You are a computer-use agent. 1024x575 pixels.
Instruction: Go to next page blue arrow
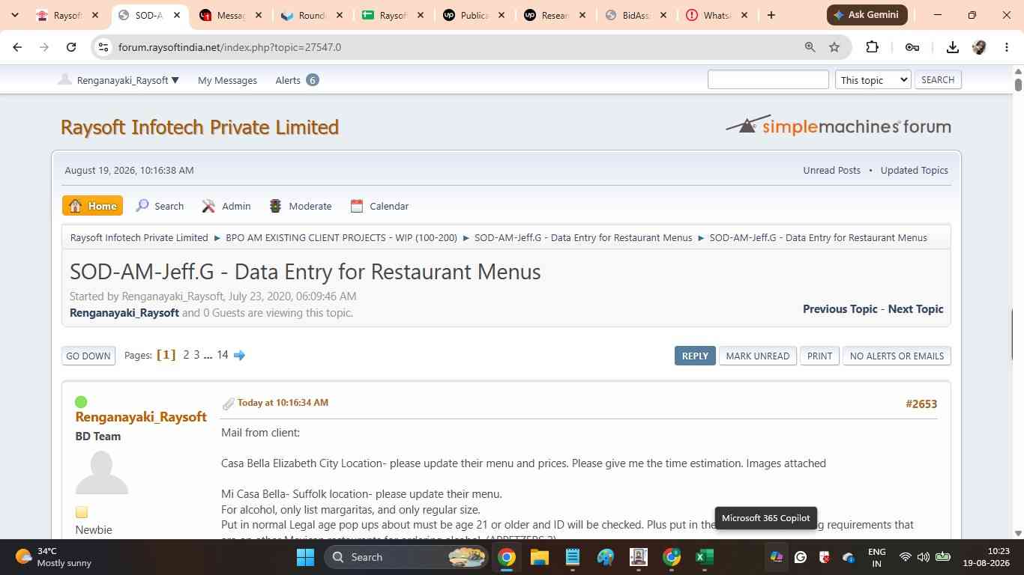coord(239,355)
